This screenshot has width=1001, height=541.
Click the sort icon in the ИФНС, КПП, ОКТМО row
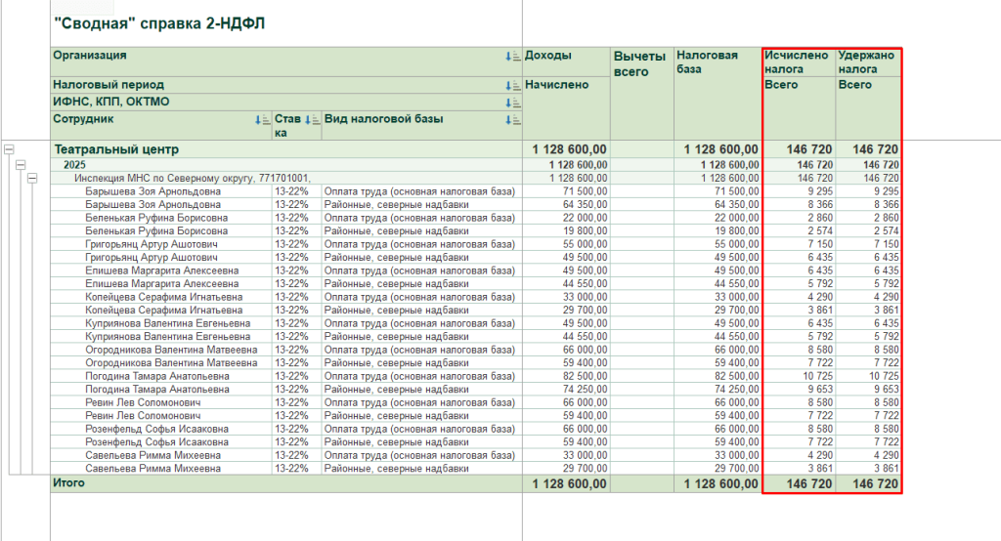tap(512, 103)
